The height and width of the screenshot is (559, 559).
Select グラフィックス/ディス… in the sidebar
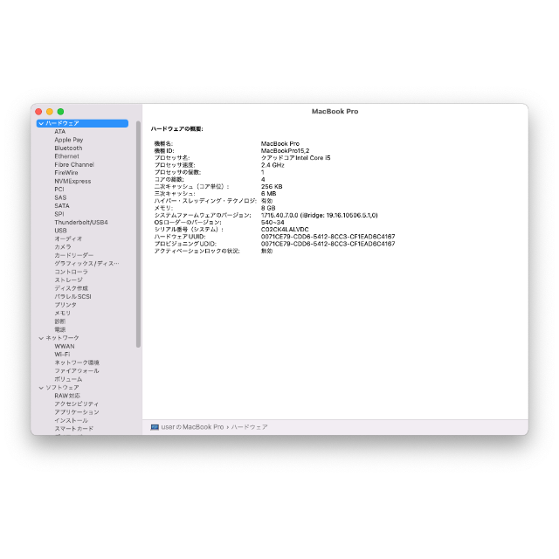[x=86, y=264]
